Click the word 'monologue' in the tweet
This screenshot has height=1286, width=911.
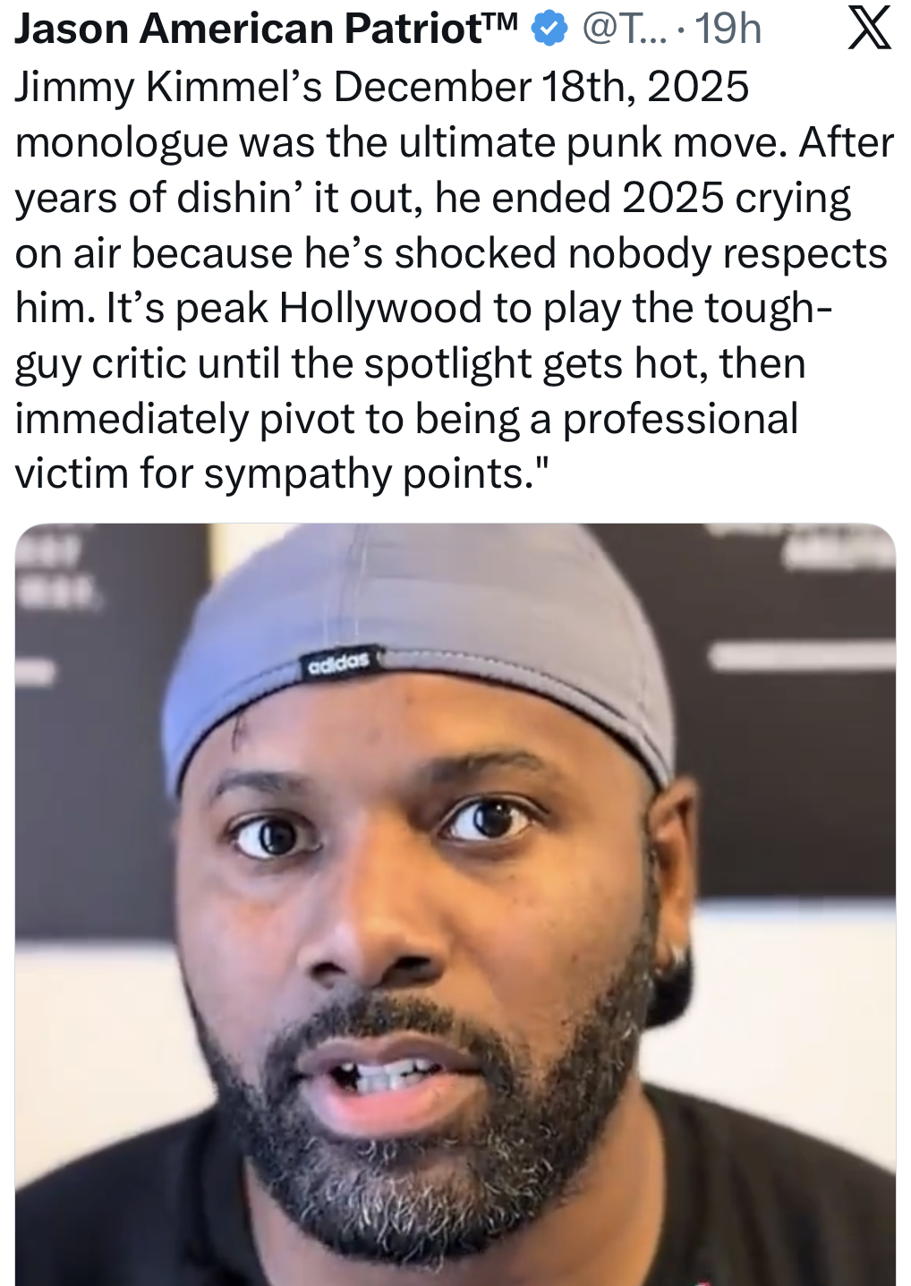[122, 144]
